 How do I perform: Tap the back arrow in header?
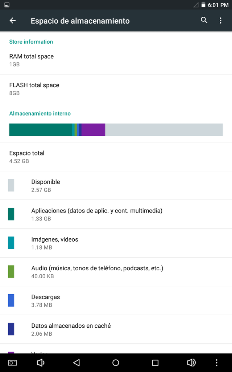pos(13,21)
